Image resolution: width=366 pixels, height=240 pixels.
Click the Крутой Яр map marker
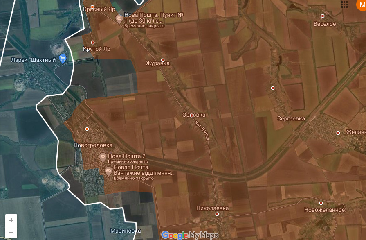pyautogui.click(x=93, y=43)
